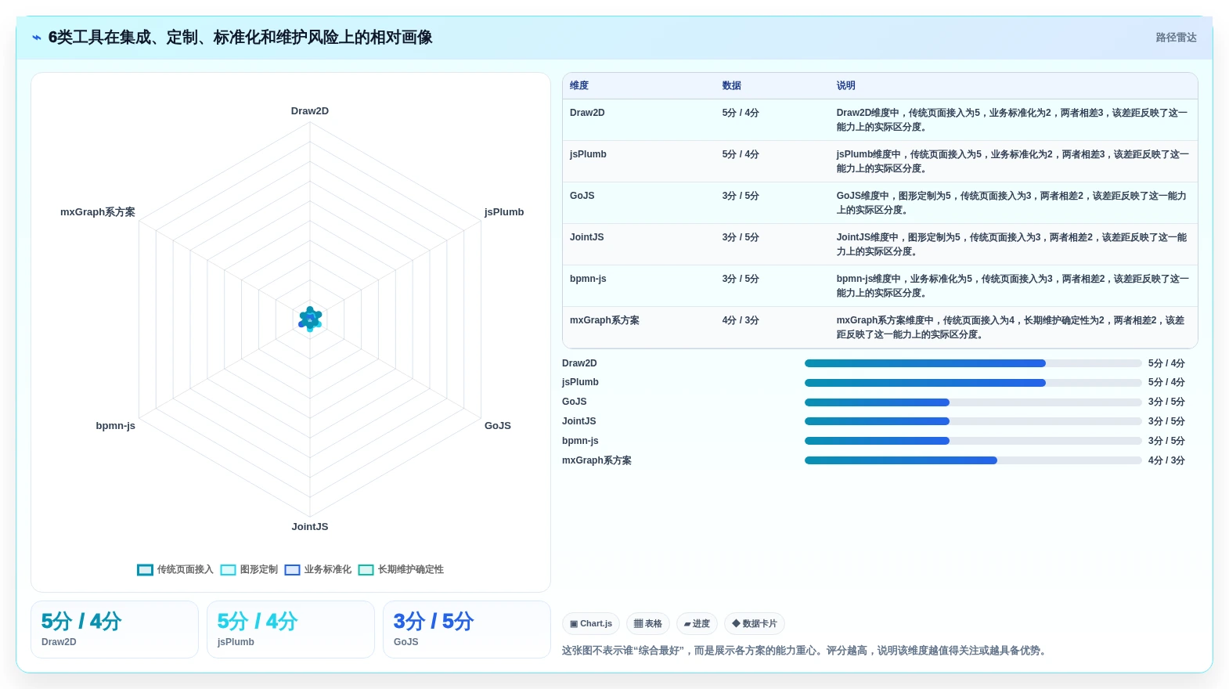Click the radar data points at chart center
This screenshot has height=689, width=1229.
point(310,319)
